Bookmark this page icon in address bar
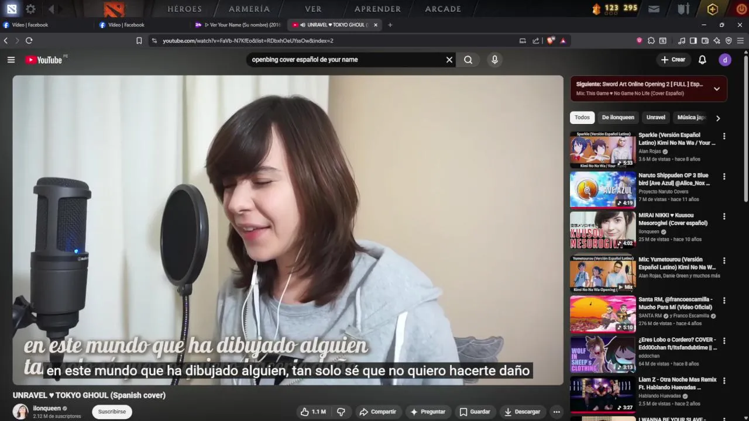Screen dimensions: 749x421 point(139,40)
